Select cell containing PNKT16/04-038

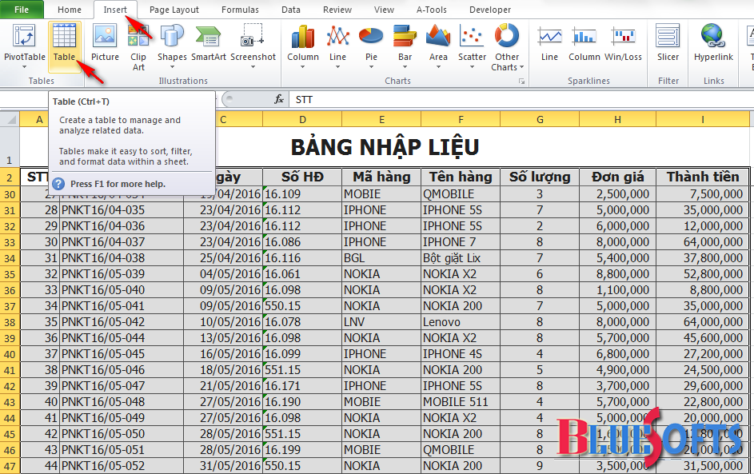(122, 258)
